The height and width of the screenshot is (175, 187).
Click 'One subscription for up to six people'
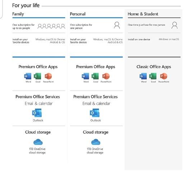[23, 27]
